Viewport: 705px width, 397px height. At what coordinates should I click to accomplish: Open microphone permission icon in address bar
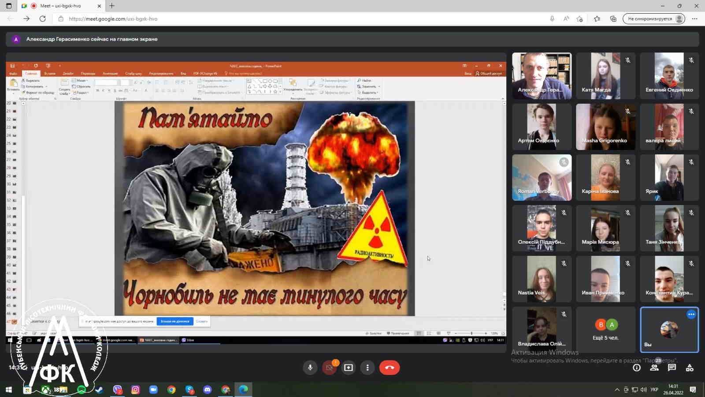[552, 19]
